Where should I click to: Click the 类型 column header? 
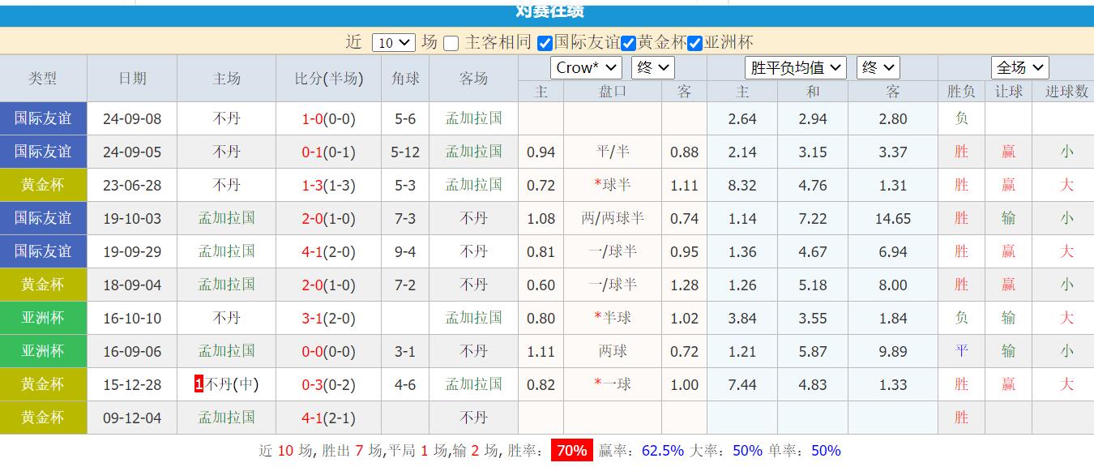(x=43, y=78)
